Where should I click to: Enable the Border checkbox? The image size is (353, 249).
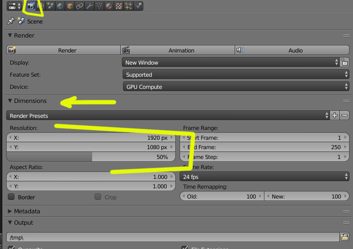(x=11, y=197)
